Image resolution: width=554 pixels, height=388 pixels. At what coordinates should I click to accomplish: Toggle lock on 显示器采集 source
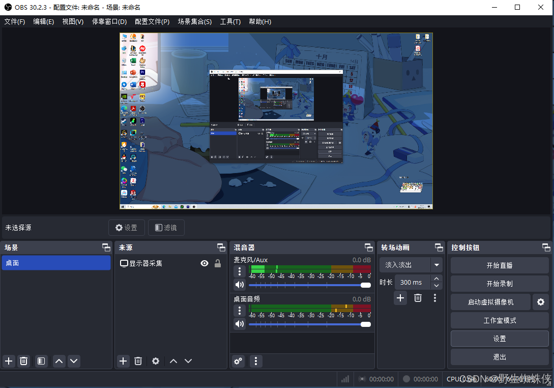tap(218, 263)
